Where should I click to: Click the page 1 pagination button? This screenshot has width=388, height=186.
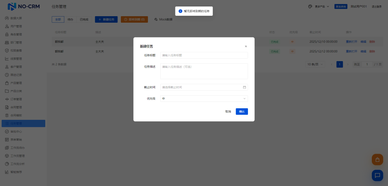pyautogui.click(x=340, y=64)
